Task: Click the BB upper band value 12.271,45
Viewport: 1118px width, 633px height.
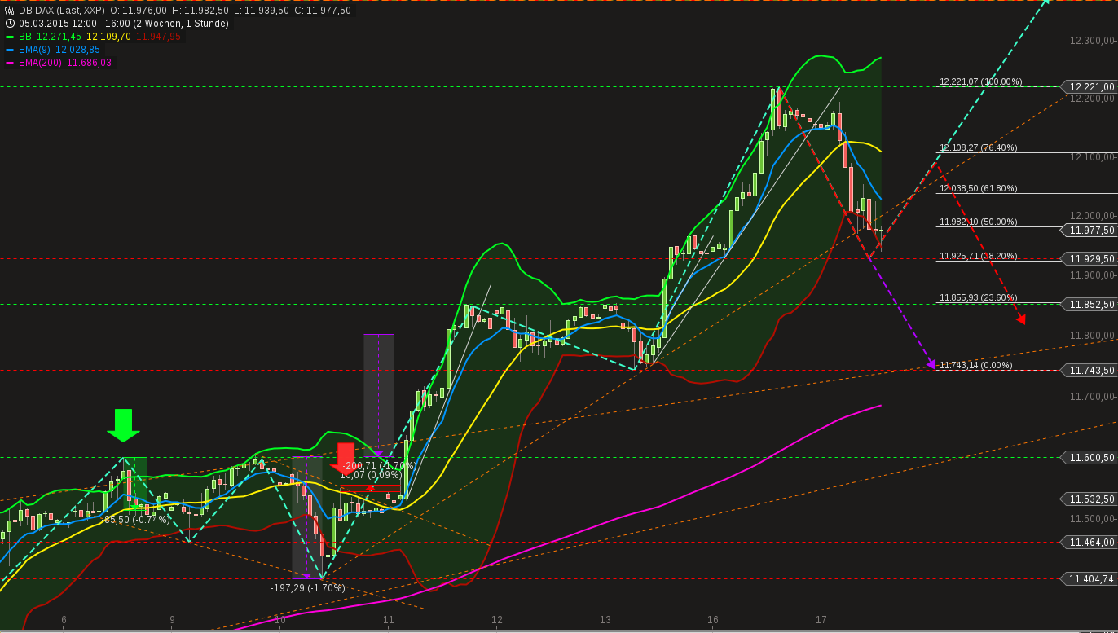Action: click(x=59, y=37)
